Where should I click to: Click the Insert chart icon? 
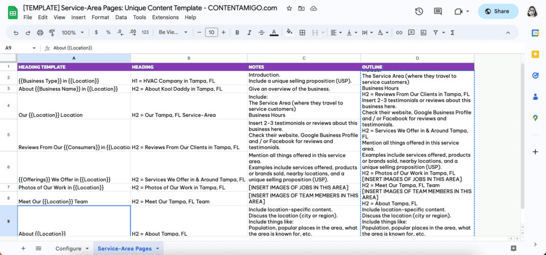423,33
